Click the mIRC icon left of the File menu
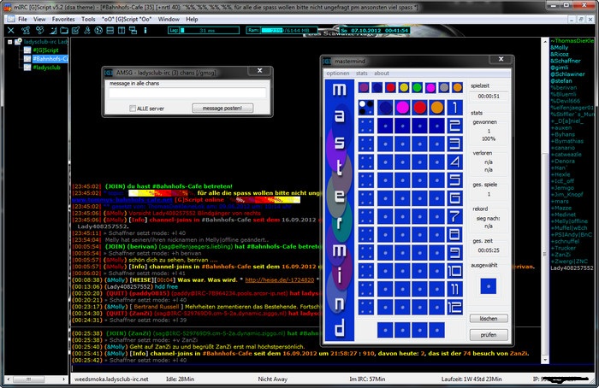Screen dimensions: 599x388 click(x=11, y=19)
